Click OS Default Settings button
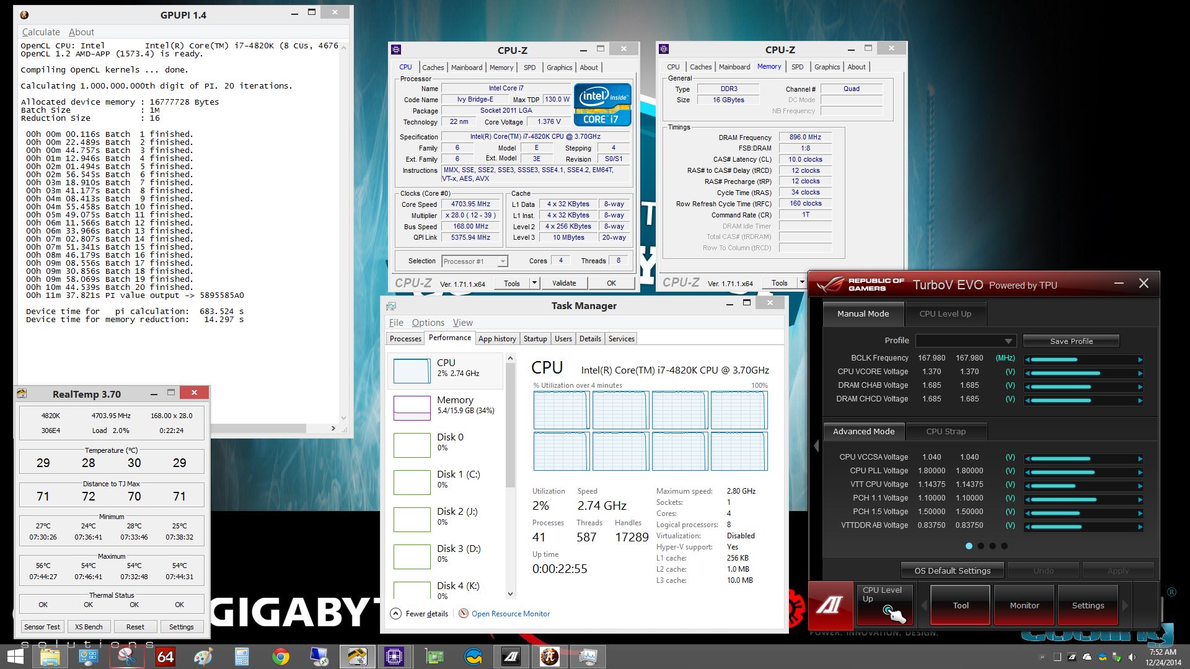The width and height of the screenshot is (1190, 669). point(953,571)
